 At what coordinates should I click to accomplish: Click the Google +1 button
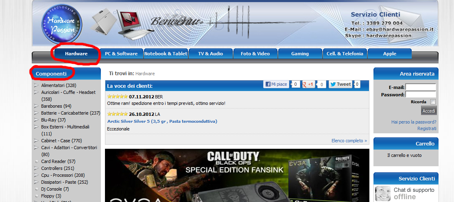(309, 84)
